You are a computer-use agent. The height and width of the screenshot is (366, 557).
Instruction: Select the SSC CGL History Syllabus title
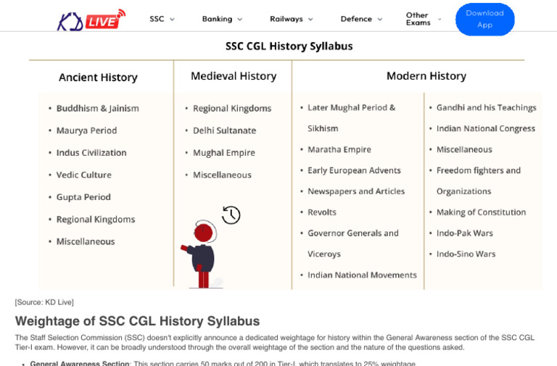click(289, 46)
